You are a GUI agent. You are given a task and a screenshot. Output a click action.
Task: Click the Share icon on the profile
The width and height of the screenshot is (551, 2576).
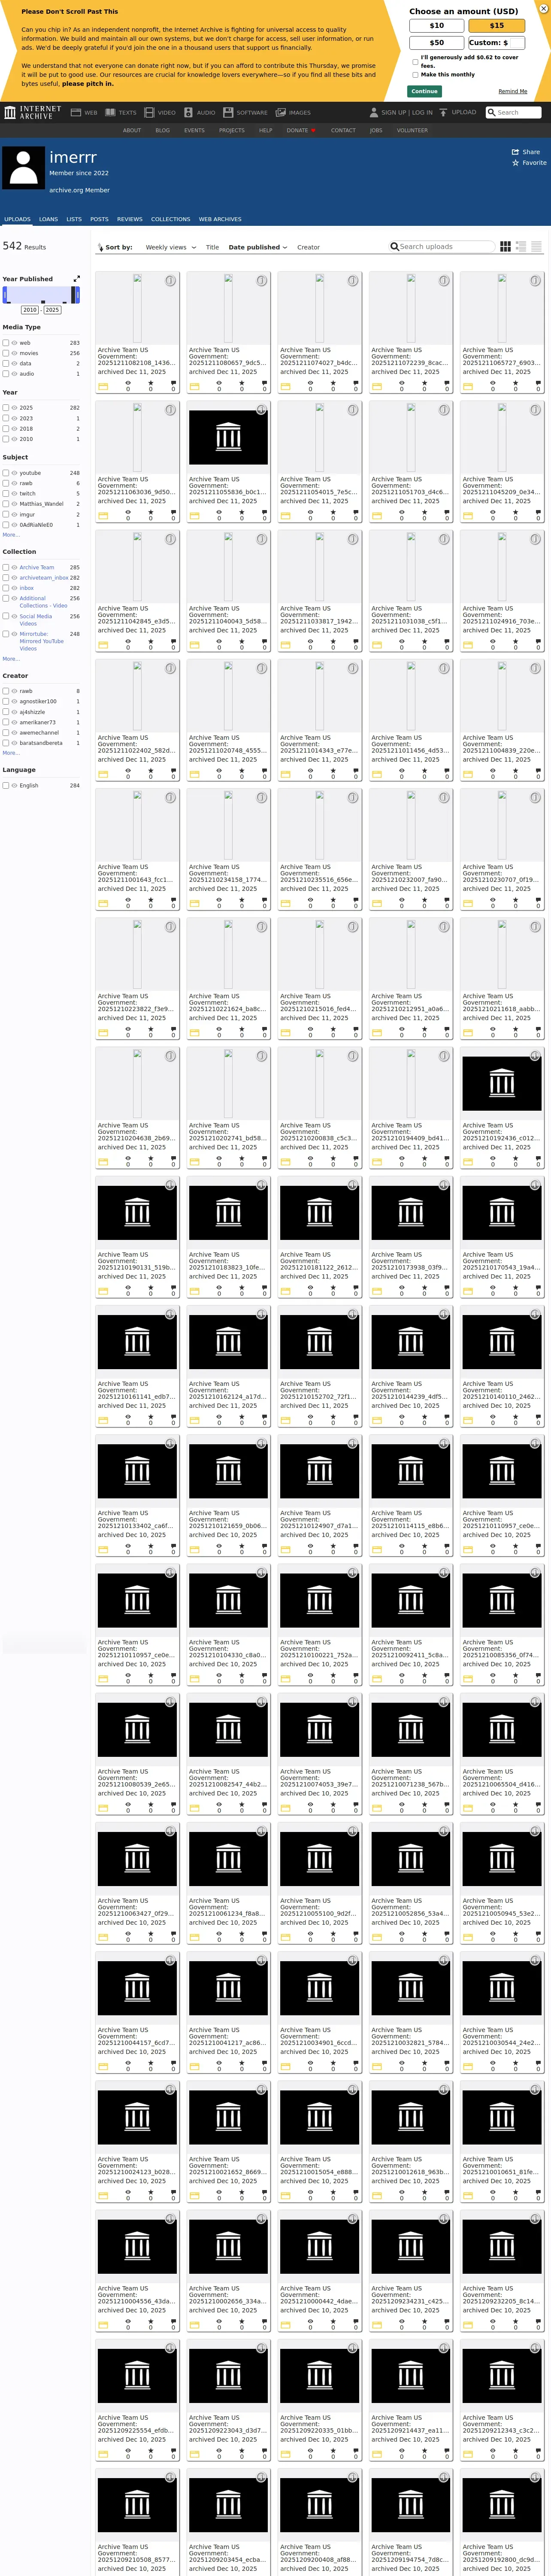(x=516, y=152)
